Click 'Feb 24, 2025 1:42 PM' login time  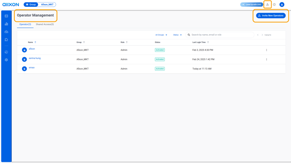(x=203, y=60)
